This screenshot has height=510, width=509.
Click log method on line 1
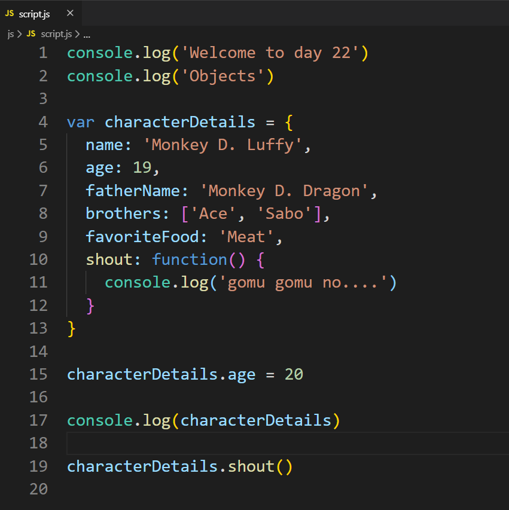click(x=157, y=53)
